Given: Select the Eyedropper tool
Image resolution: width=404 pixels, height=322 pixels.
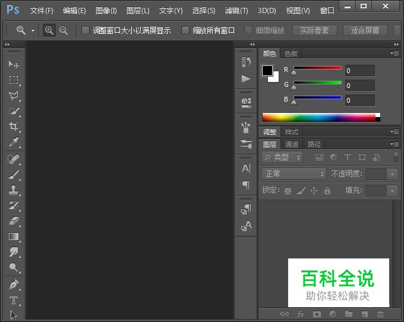Looking at the screenshot, I should tap(13, 142).
